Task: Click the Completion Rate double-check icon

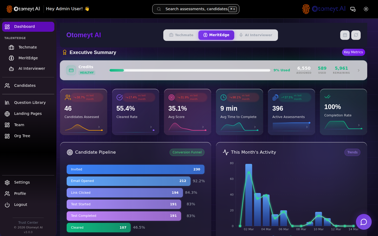Action: [327, 97]
